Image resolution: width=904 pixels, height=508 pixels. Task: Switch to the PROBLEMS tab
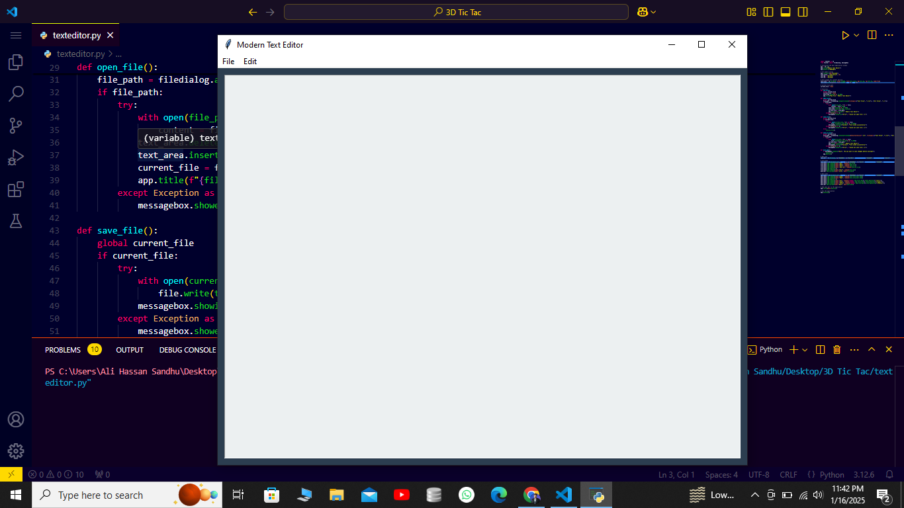(x=63, y=350)
